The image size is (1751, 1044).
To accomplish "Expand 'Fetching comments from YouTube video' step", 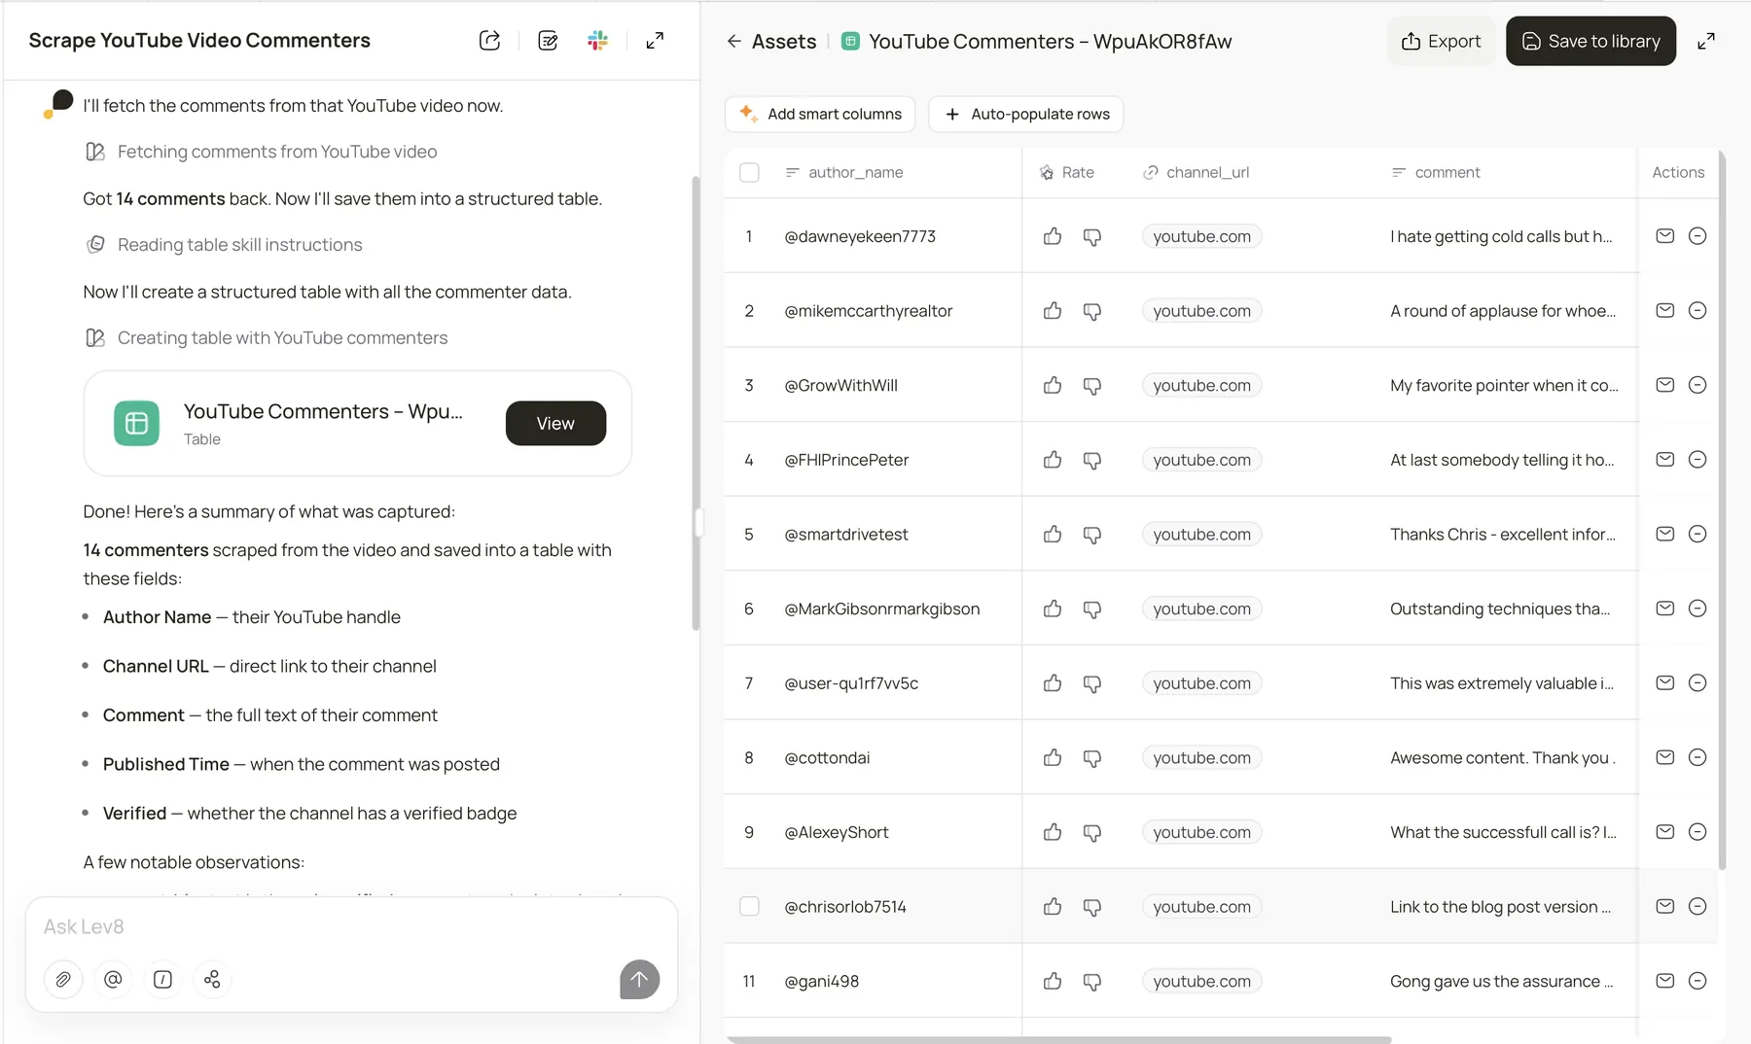I will coord(262,152).
